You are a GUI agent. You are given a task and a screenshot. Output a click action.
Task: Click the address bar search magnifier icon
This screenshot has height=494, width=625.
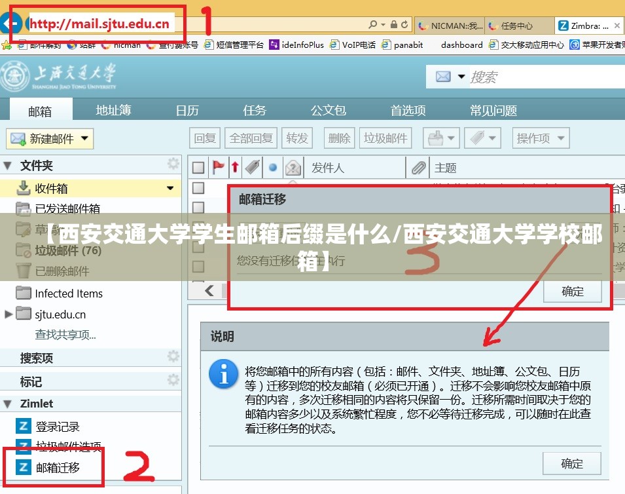372,25
